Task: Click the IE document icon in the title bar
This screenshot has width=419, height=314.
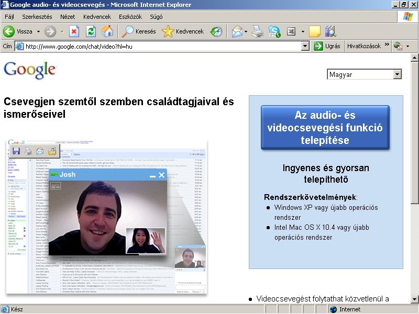Action: pos(5,5)
